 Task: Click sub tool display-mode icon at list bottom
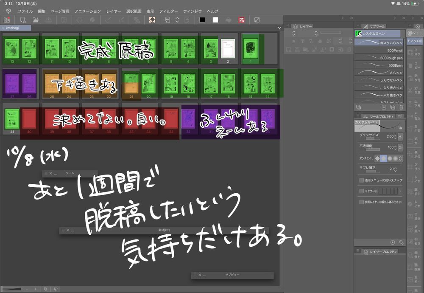coord(359,107)
